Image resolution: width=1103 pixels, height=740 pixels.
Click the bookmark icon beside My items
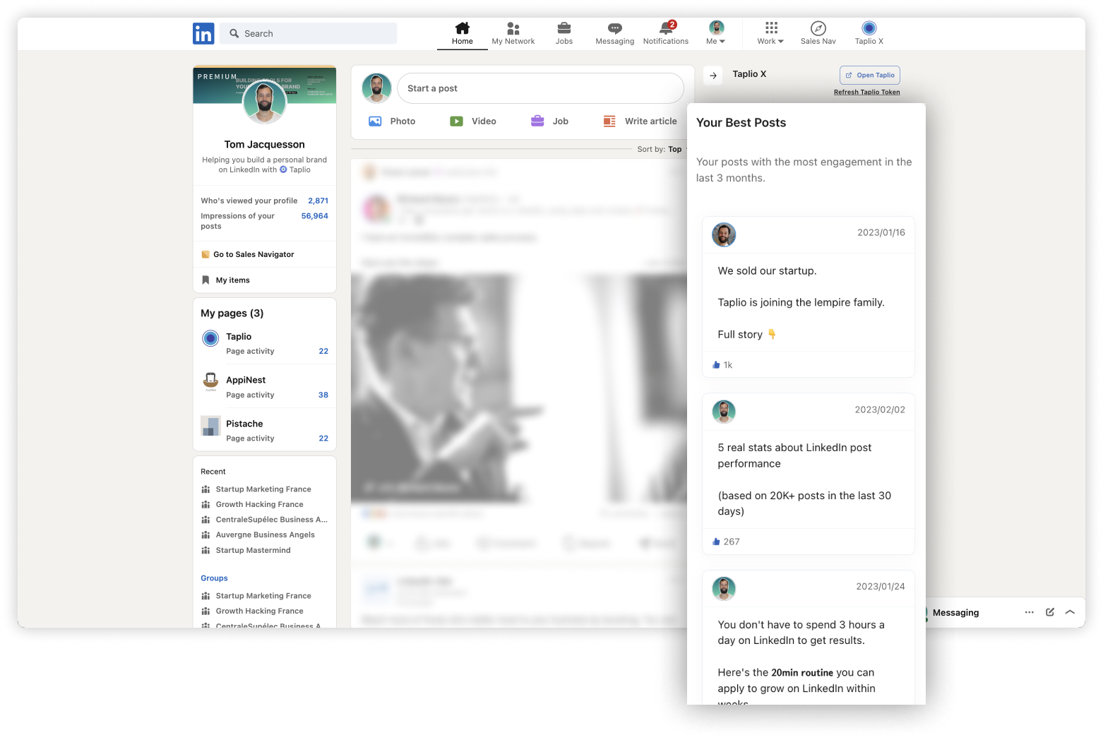pyautogui.click(x=205, y=280)
